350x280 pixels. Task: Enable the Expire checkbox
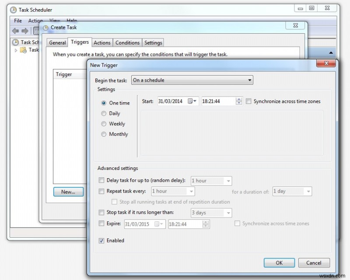(x=101, y=223)
